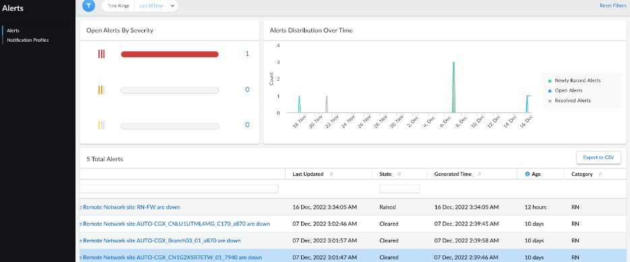Sort by State column icon
This screenshot has height=262, width=630.
pos(400,174)
